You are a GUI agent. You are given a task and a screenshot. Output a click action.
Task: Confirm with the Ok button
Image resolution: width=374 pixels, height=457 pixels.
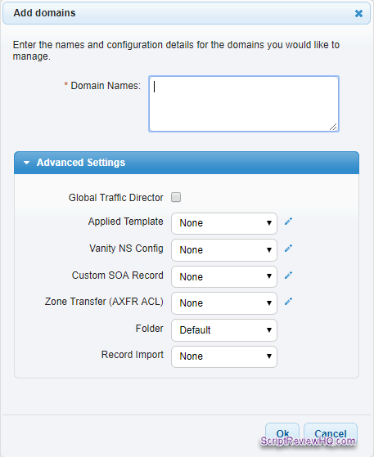coord(282,433)
